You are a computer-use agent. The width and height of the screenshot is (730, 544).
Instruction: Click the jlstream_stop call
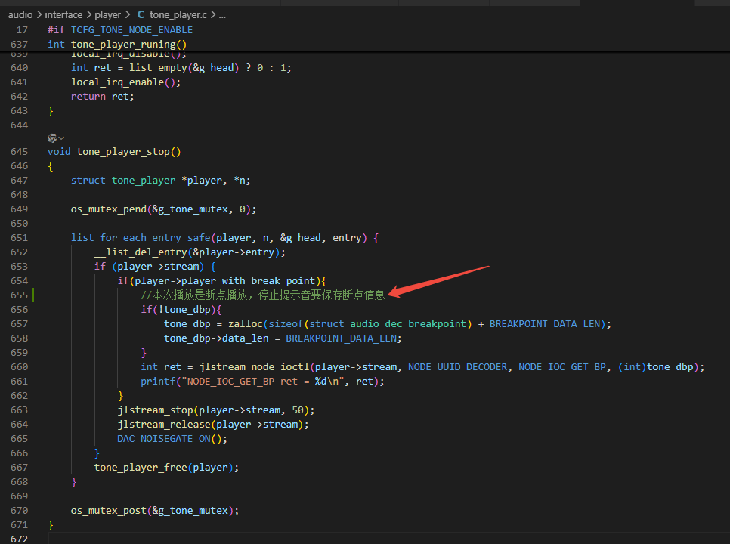coord(155,410)
